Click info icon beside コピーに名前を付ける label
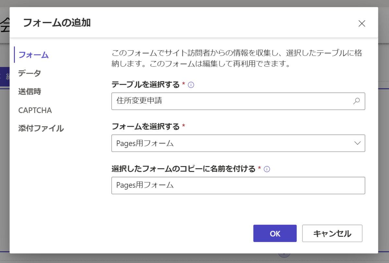Screen dimensions: 389x263 267,169
